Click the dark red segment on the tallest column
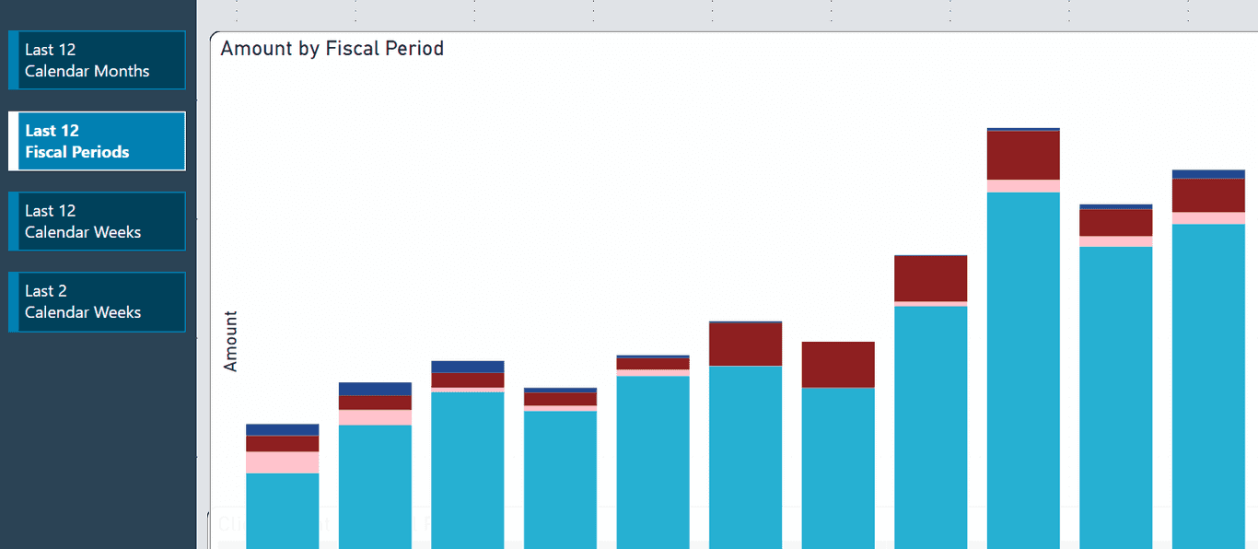1258x549 pixels. (1023, 157)
